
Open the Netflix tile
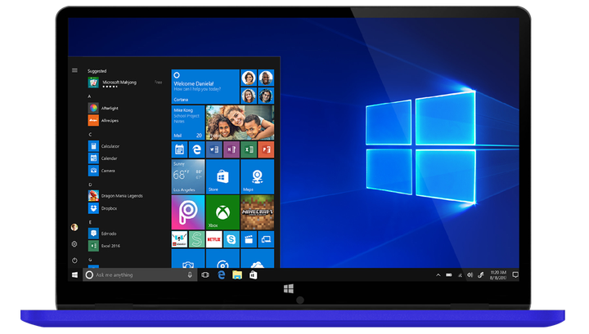tap(214, 239)
